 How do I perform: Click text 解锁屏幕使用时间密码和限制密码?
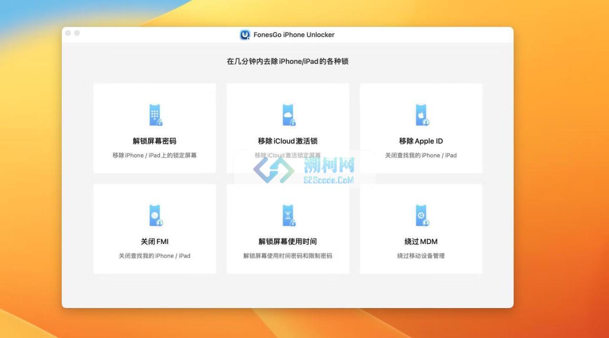(x=288, y=256)
